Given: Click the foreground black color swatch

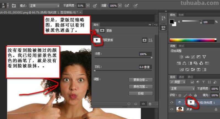Looking at the screenshot, I should point(172,21).
